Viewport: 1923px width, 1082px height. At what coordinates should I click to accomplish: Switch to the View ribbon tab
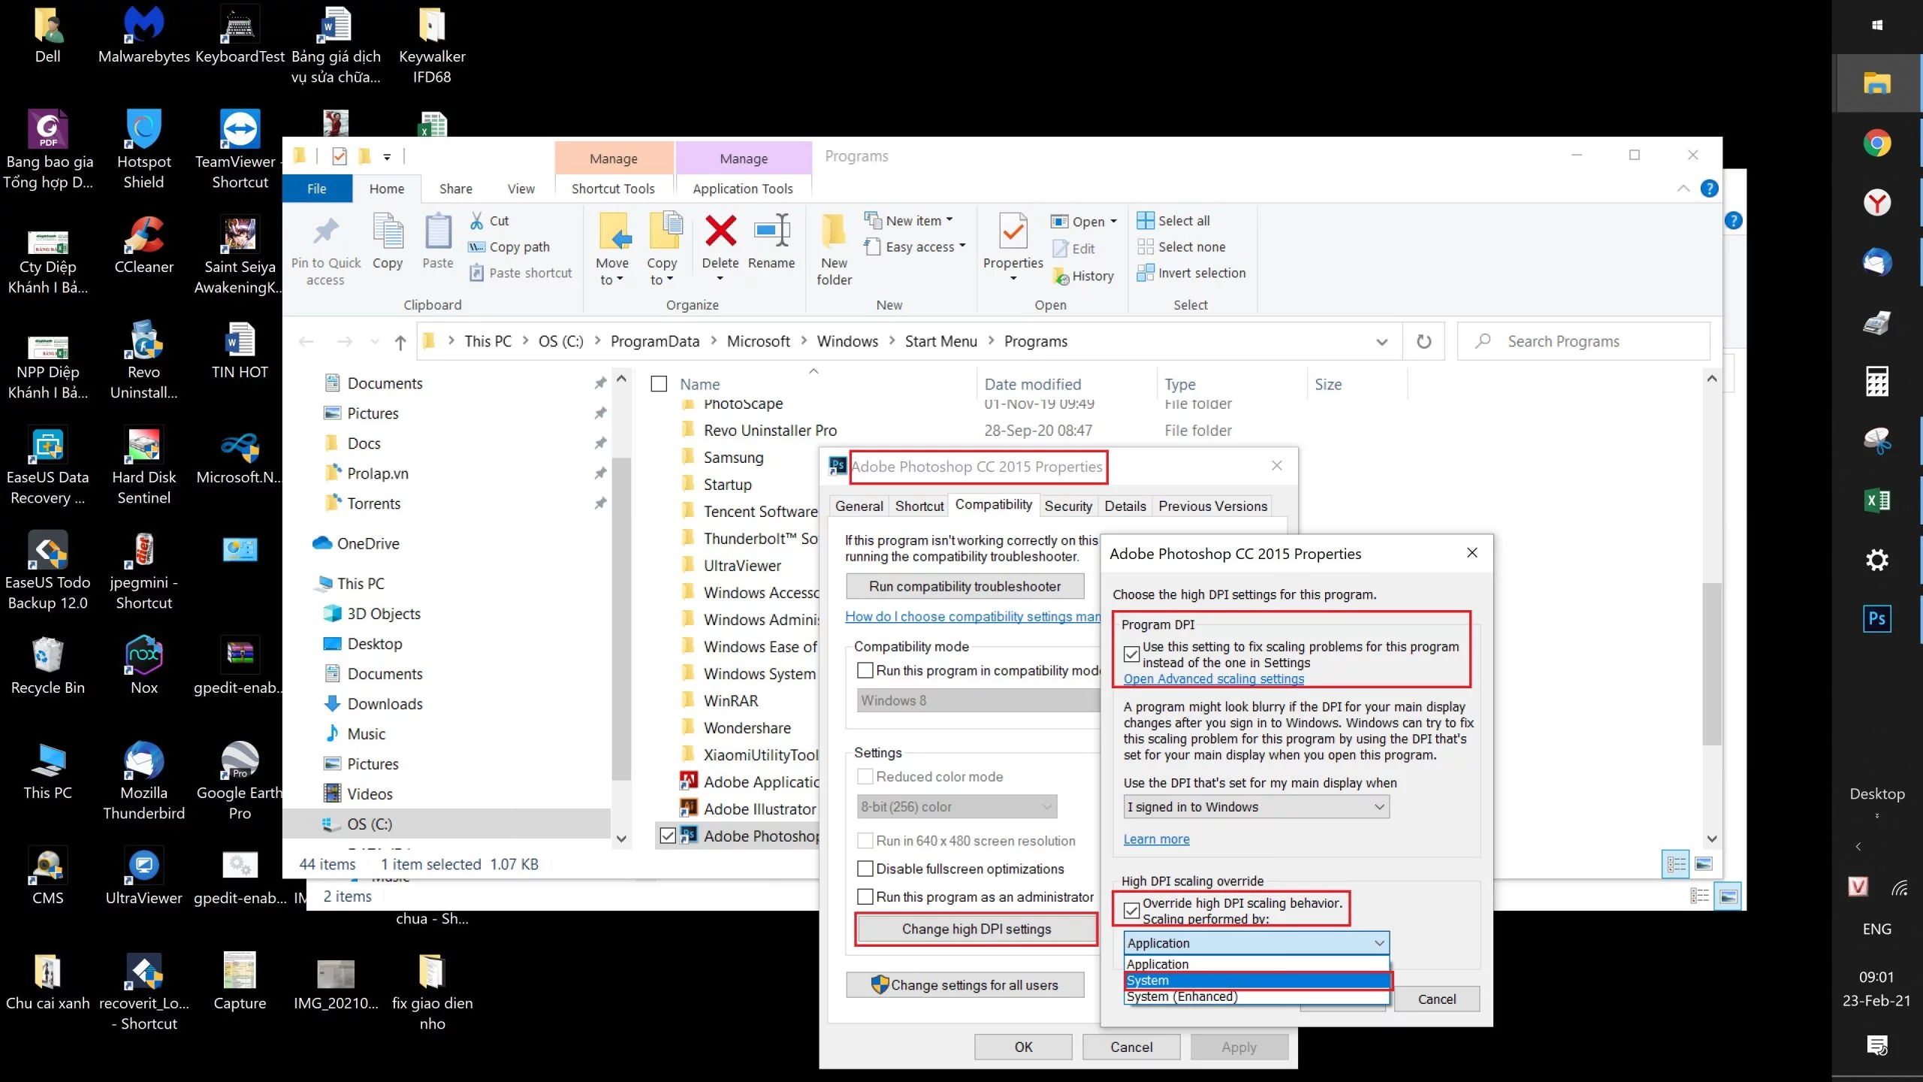tap(521, 189)
